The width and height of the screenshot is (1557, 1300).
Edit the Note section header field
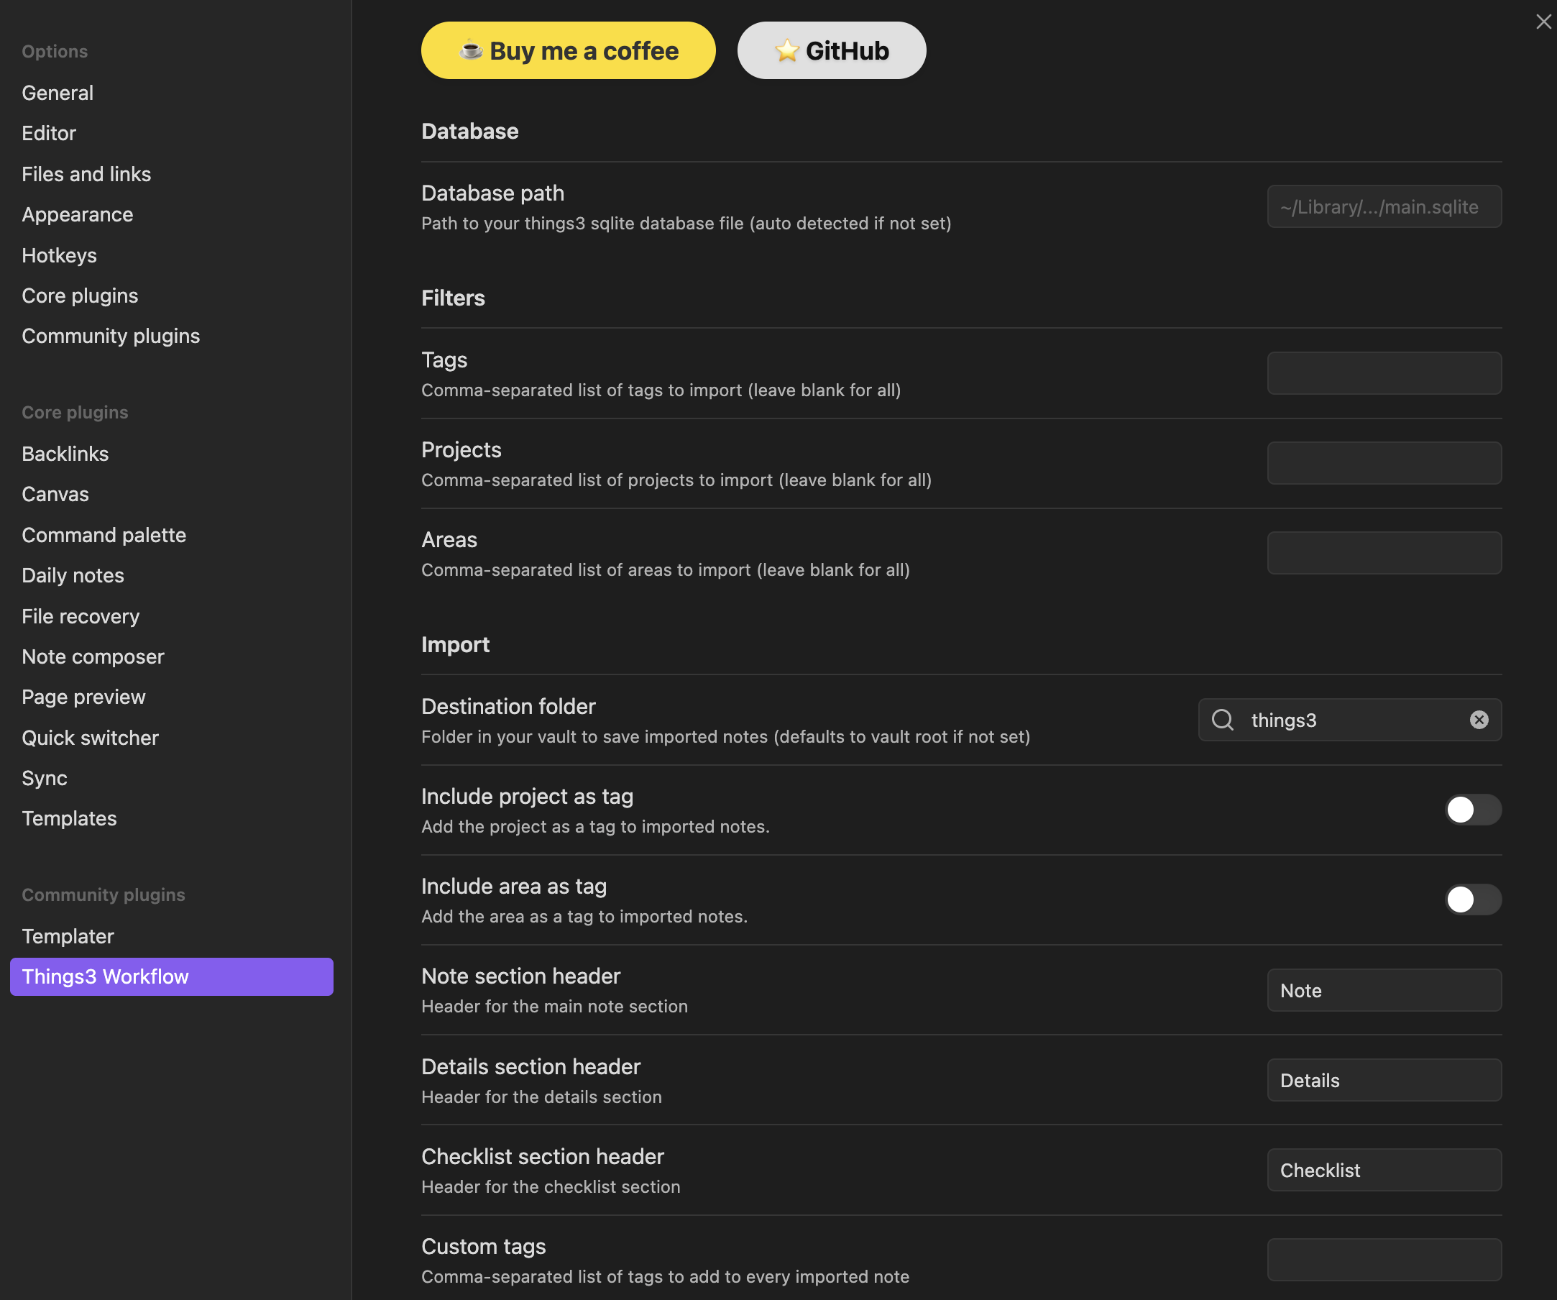(1384, 990)
